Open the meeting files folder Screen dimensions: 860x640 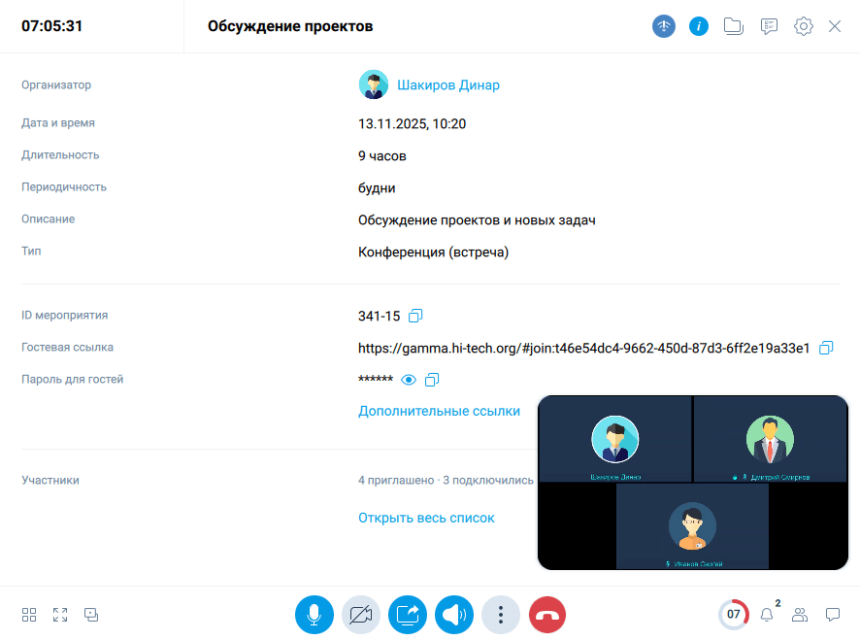pos(733,26)
